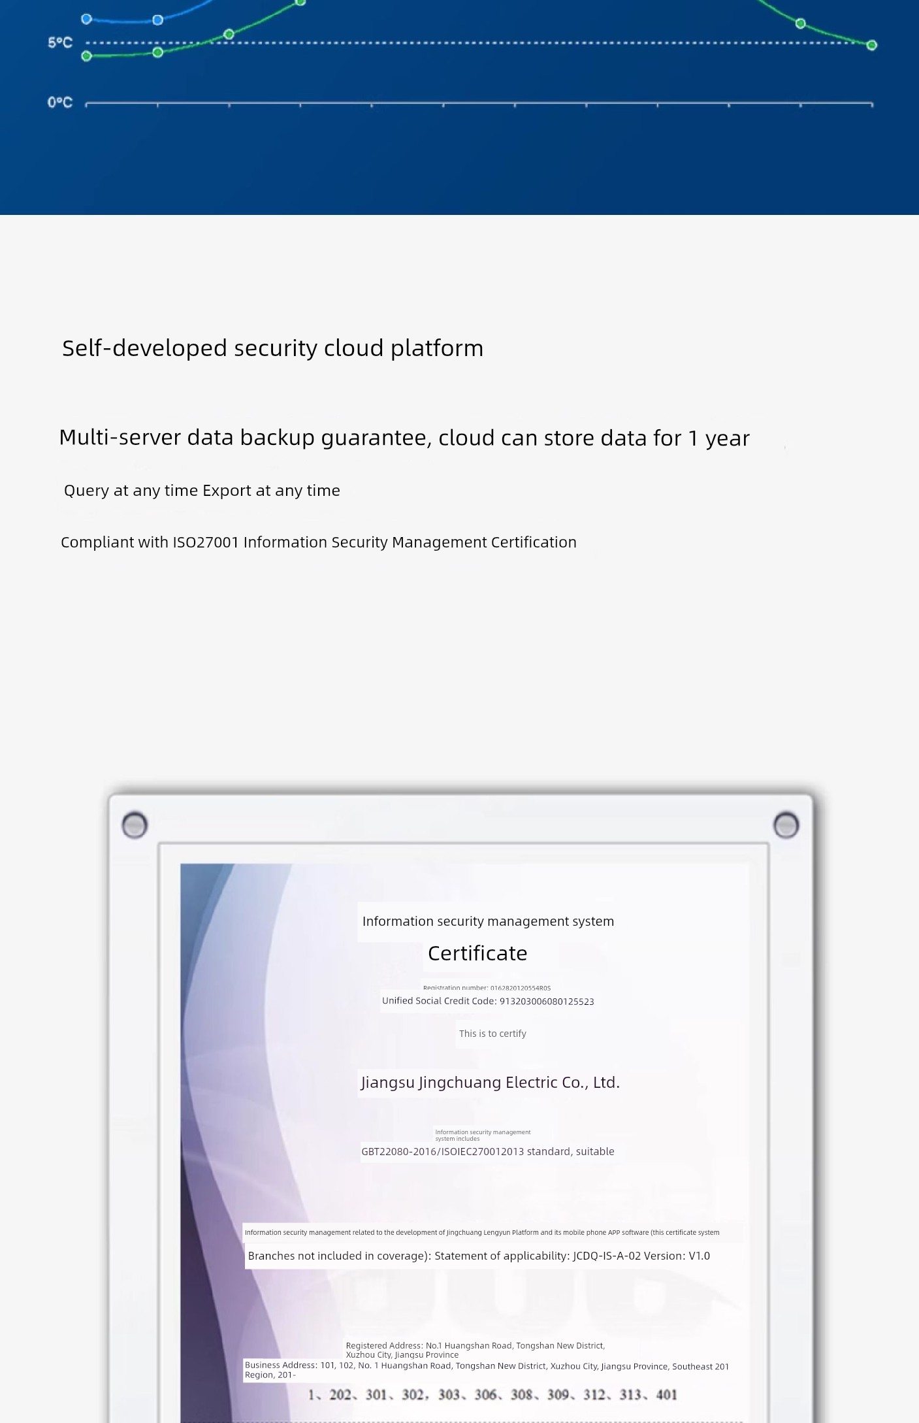Click the first blue data point on chart
Image resolution: width=919 pixels, height=1423 pixels.
(x=86, y=19)
